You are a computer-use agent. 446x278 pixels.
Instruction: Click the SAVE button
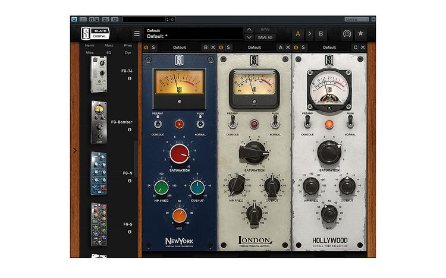tap(265, 30)
